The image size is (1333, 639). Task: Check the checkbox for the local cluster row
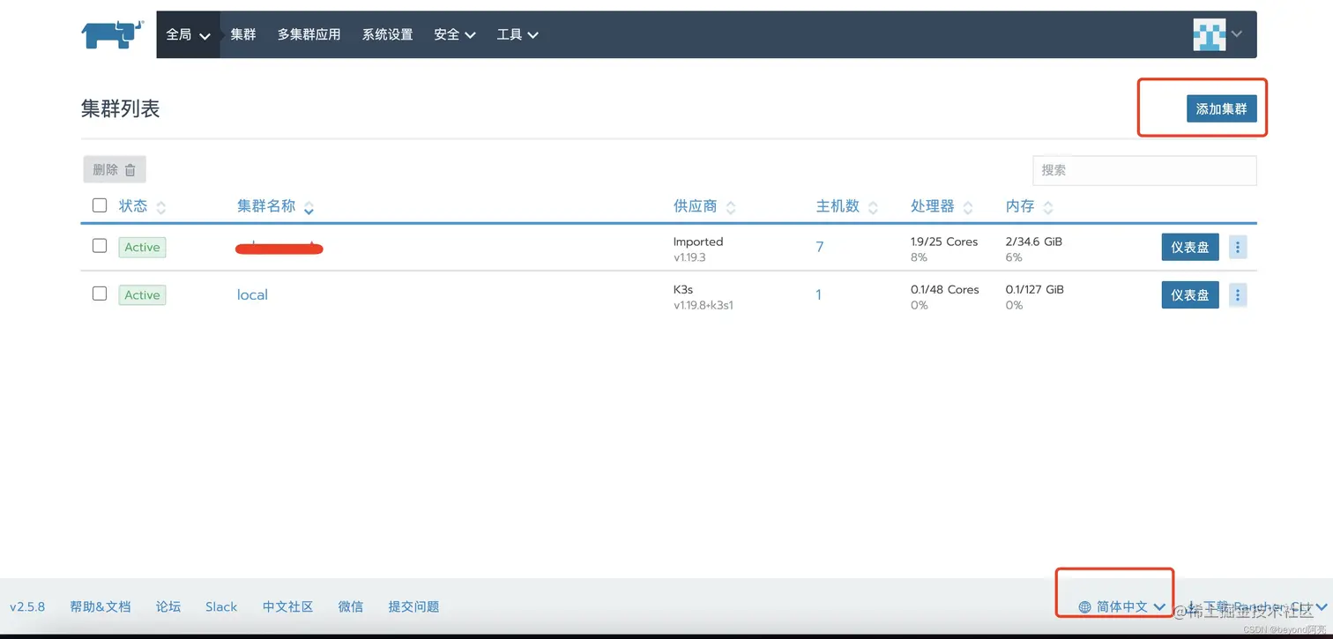pos(100,293)
